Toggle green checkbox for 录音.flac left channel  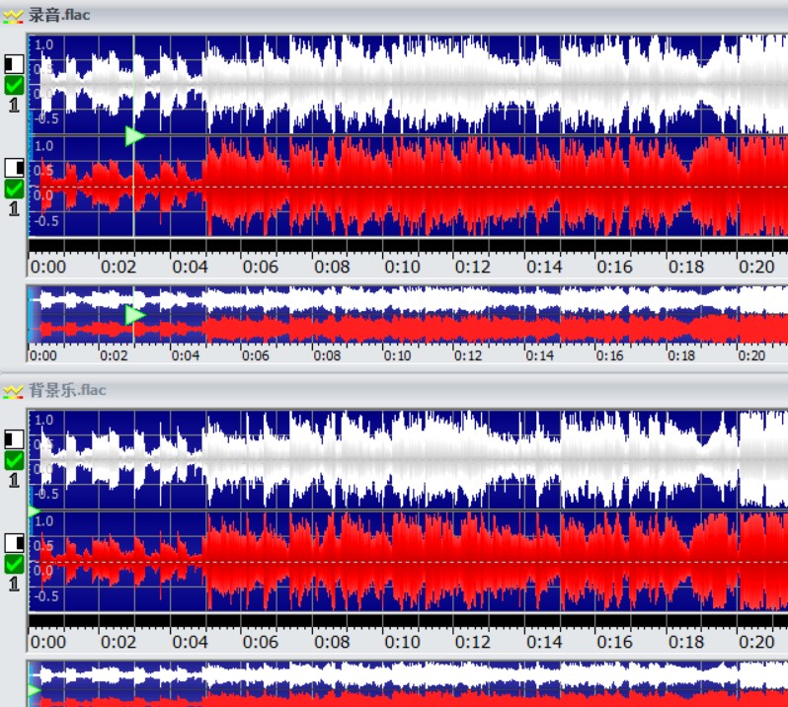click(14, 86)
